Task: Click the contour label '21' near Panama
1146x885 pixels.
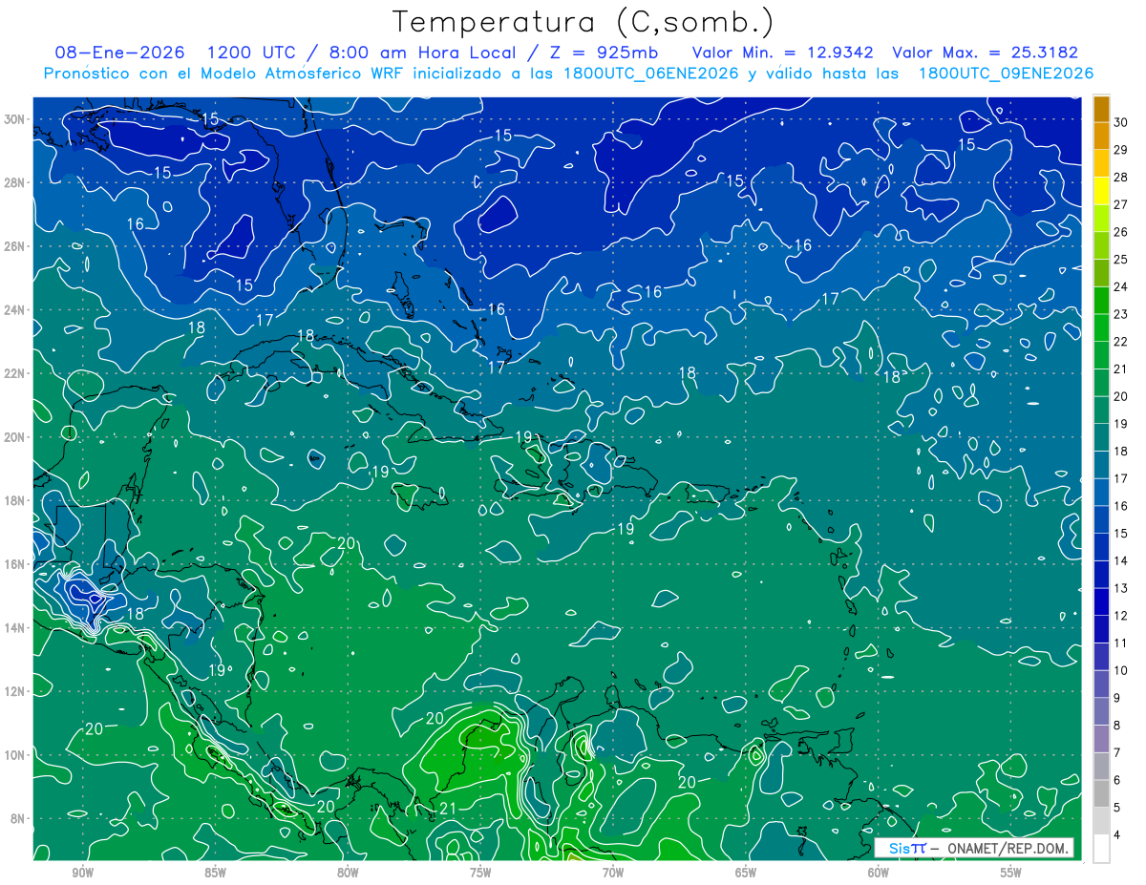Action: coord(448,810)
